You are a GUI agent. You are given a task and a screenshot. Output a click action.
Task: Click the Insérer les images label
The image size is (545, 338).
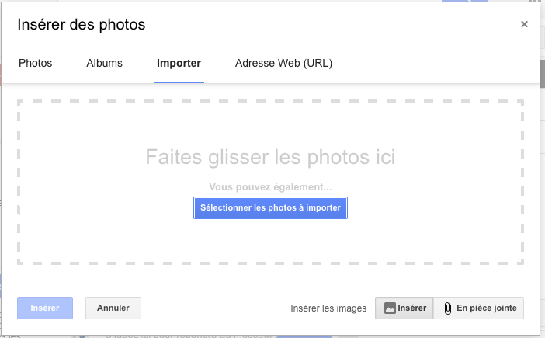[328, 308]
